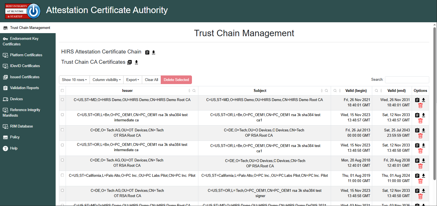This screenshot has height=206, width=437.
Task: Tick checkbox for 26 Jul 2013 certificate row
Action: pos(62,130)
